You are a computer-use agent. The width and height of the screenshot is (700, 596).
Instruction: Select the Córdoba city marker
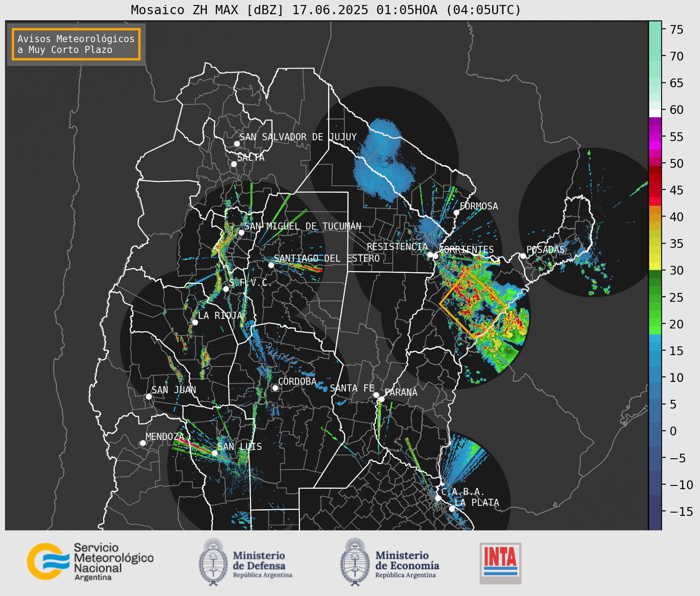tap(275, 388)
